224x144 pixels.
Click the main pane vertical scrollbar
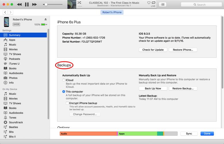click(223, 52)
